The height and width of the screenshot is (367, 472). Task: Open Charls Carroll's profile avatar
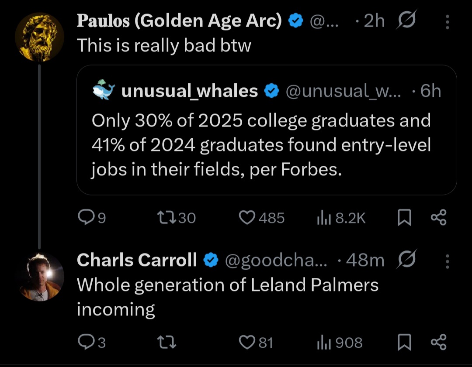point(39,276)
